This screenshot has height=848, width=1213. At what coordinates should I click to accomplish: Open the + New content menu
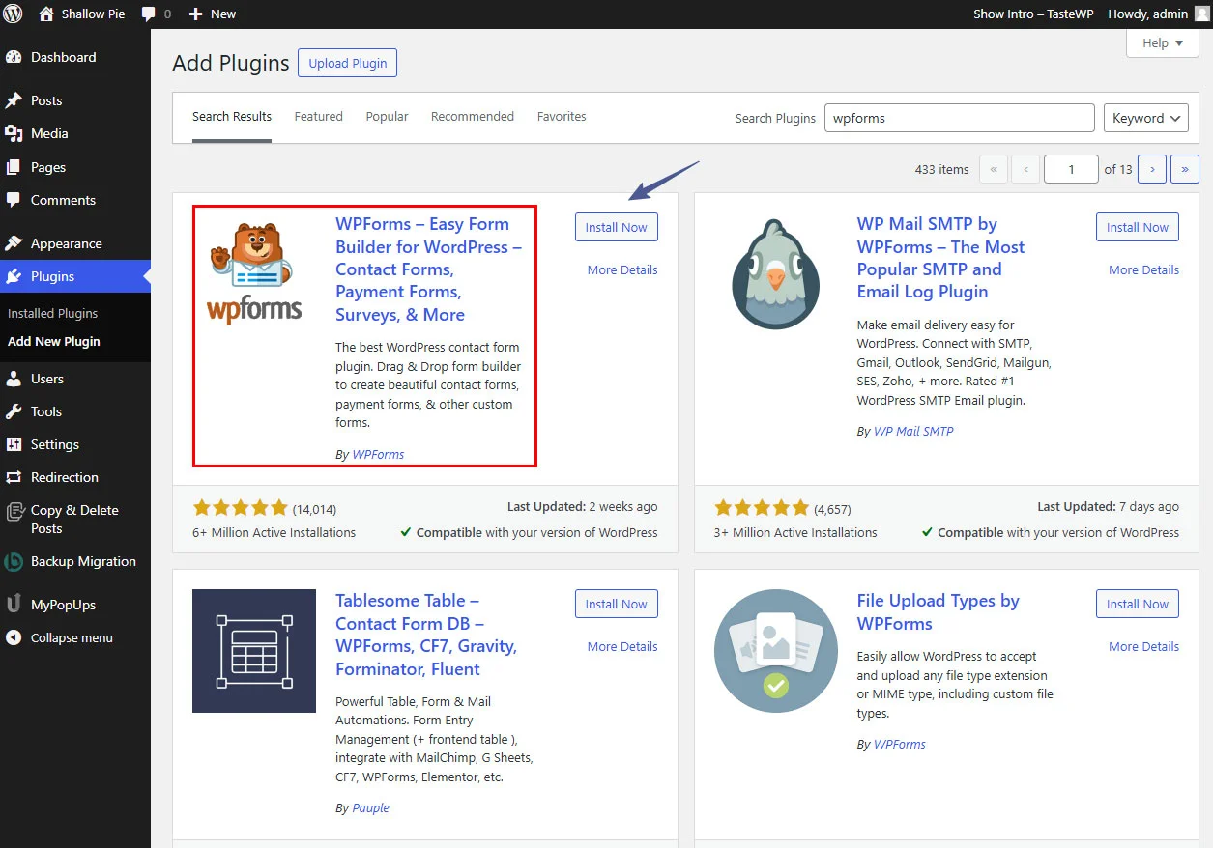(213, 14)
